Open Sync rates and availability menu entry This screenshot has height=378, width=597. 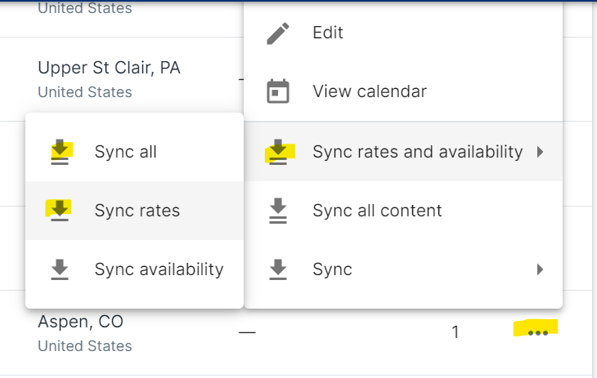[x=403, y=152]
